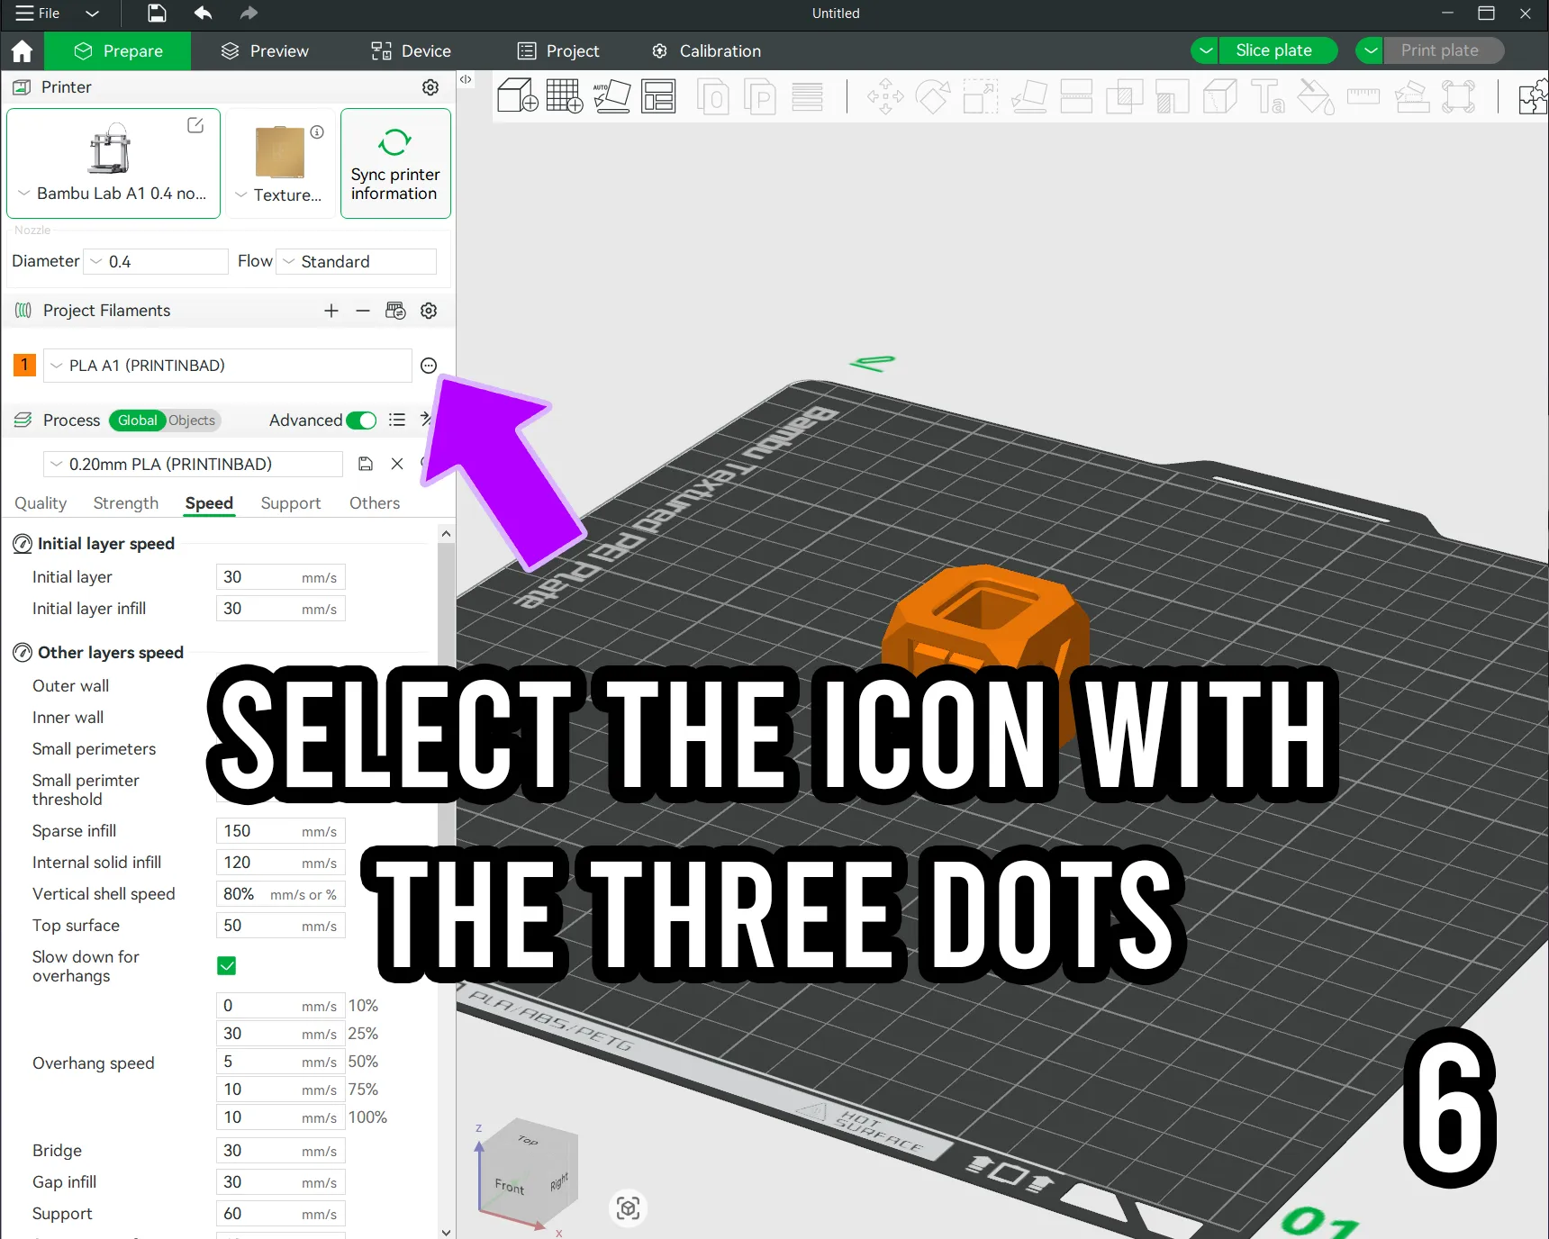The width and height of the screenshot is (1549, 1239).
Task: Toggle the Advanced mode switch
Action: (361, 421)
